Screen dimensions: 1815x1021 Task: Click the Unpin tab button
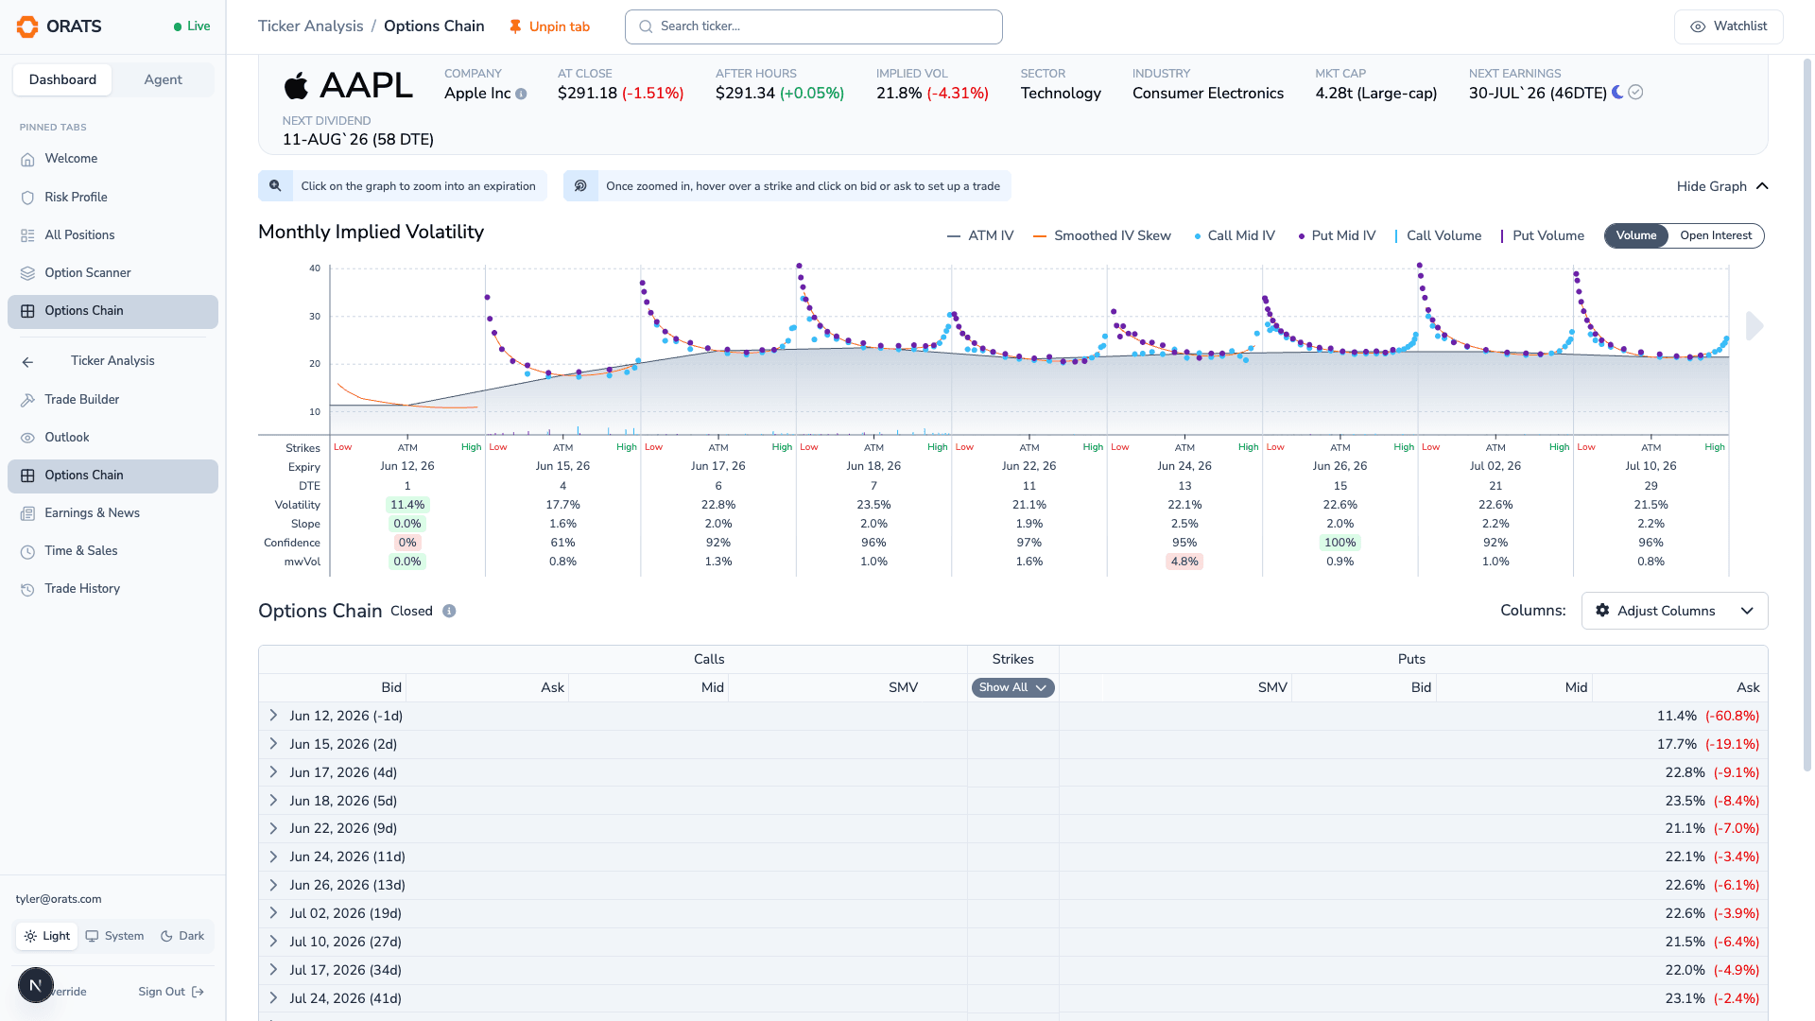pyautogui.click(x=549, y=26)
